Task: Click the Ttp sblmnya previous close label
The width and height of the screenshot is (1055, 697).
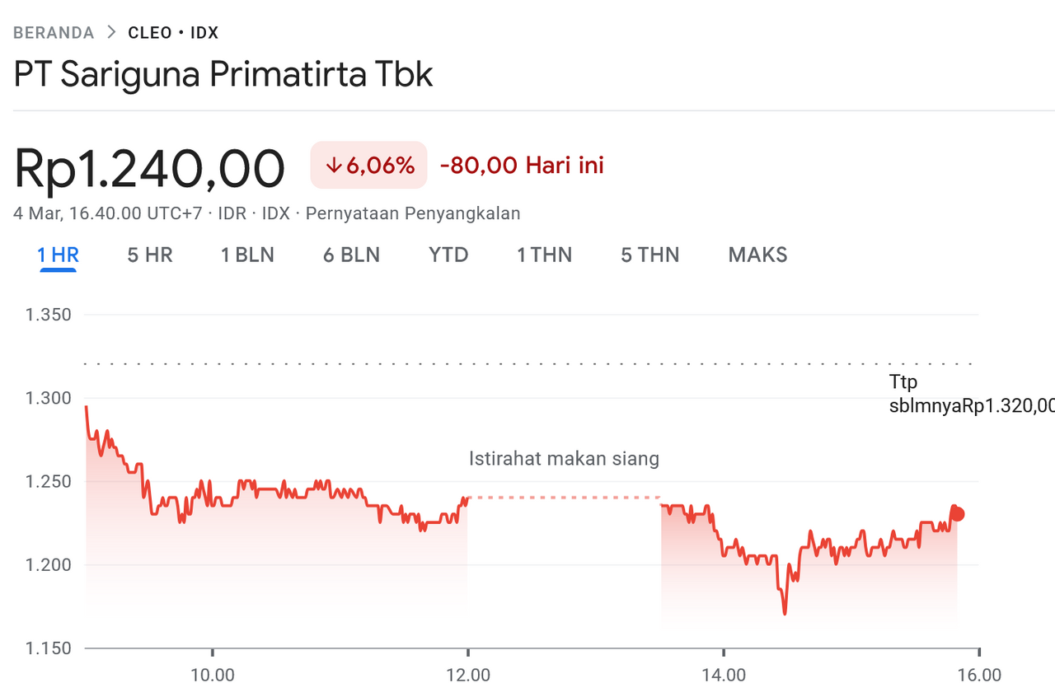Action: pyautogui.click(x=972, y=394)
